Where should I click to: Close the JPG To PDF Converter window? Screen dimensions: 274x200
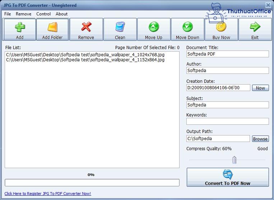(268, 5)
